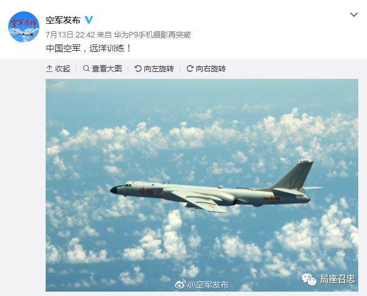Click the clockwise rotate icon
The width and height of the screenshot is (367, 296).
(x=190, y=69)
